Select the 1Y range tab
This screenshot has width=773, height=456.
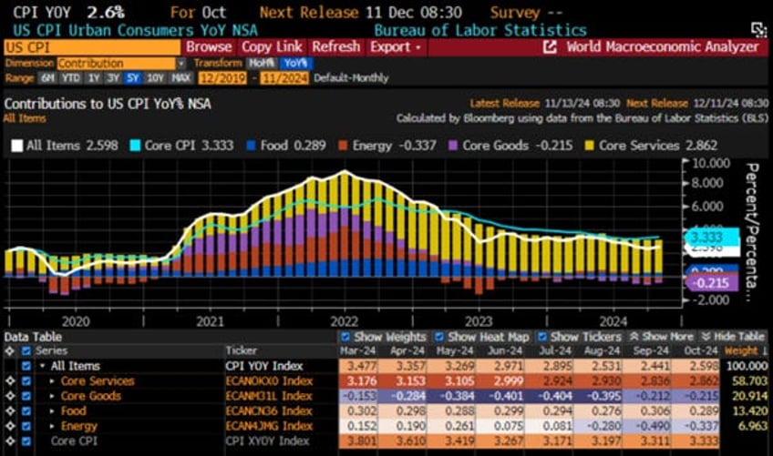(94, 77)
